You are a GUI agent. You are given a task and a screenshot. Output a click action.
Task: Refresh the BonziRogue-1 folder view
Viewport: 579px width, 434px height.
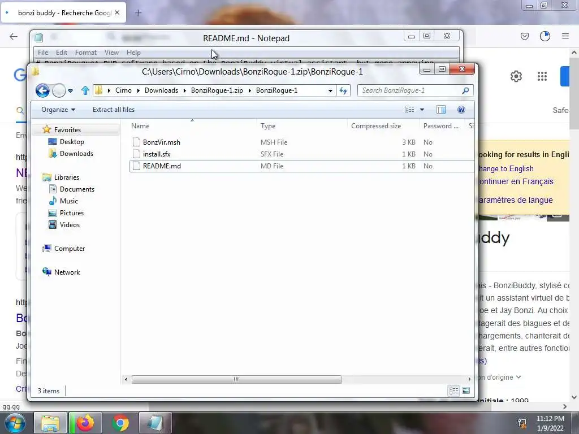click(343, 91)
